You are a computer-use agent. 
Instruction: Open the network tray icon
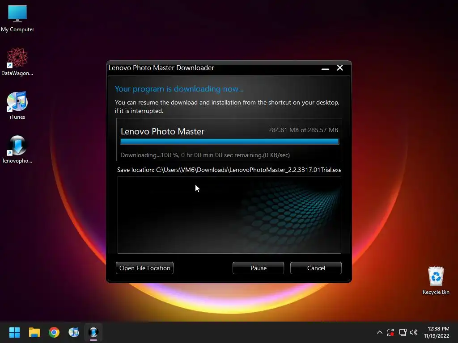(403, 332)
